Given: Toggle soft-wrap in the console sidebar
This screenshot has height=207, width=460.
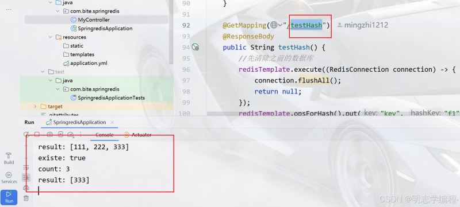Looking at the screenshot, I should coord(26,167).
